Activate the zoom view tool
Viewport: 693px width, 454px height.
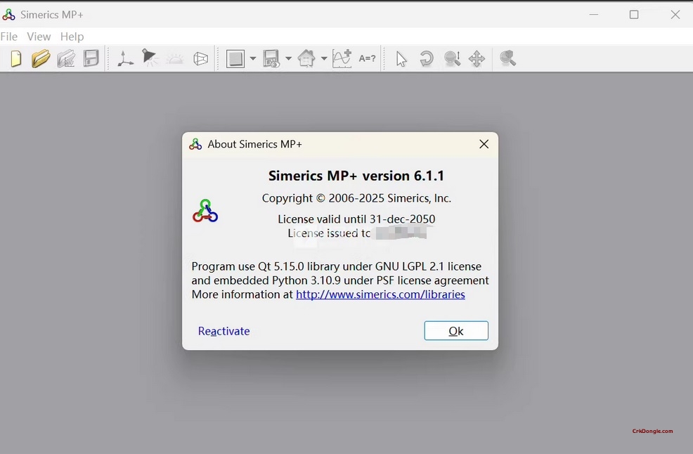[x=452, y=59]
